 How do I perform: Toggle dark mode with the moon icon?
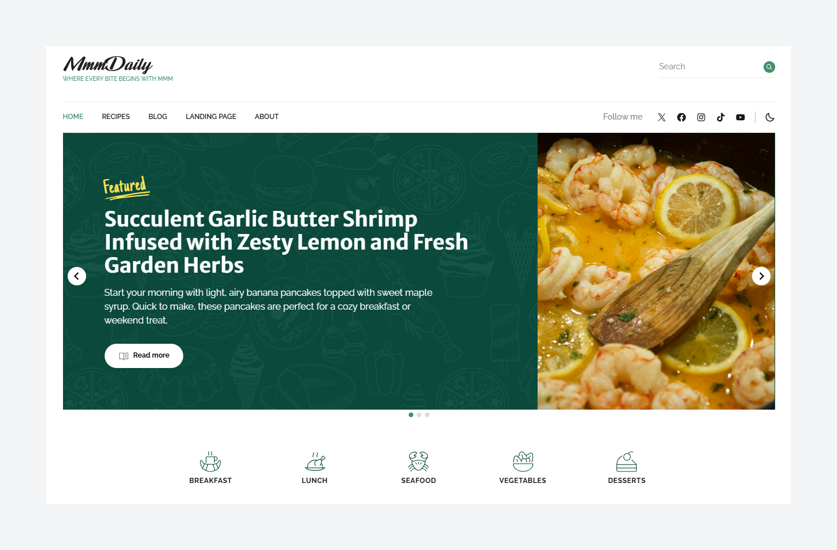coord(770,117)
